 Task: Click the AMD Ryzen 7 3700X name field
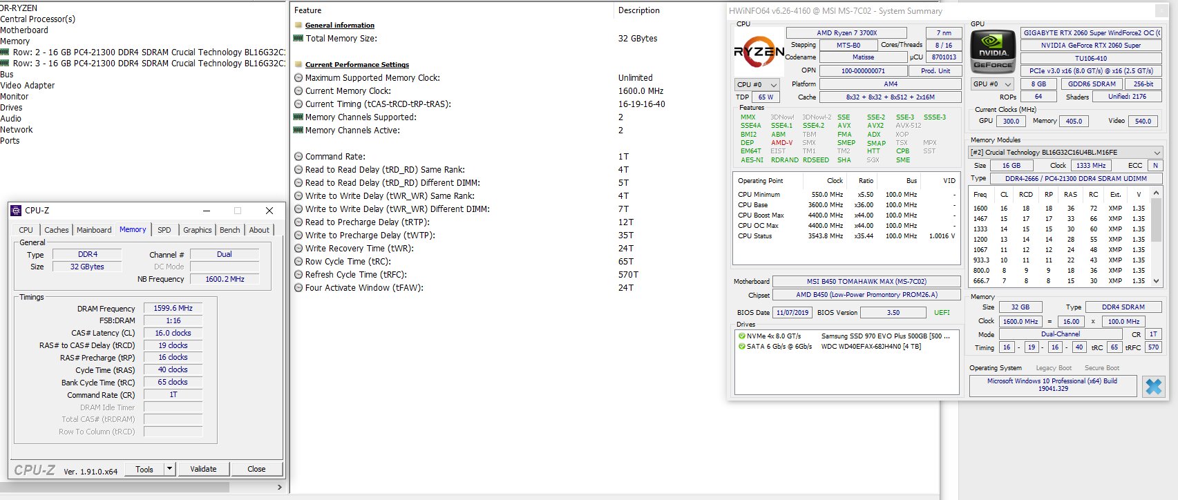point(846,33)
